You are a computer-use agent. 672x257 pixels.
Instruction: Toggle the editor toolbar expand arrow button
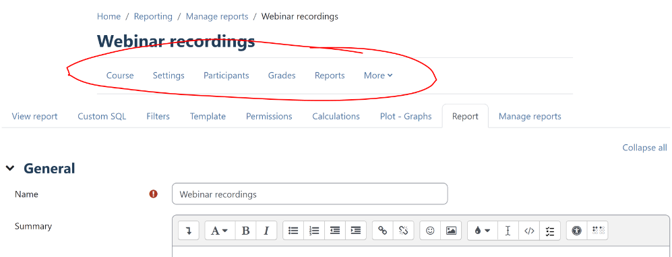click(x=189, y=231)
